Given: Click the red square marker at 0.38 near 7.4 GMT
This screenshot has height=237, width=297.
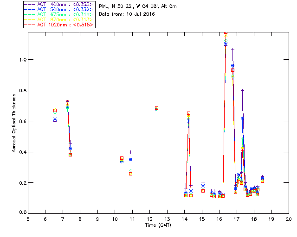Looking at the screenshot, I should click(x=70, y=155).
